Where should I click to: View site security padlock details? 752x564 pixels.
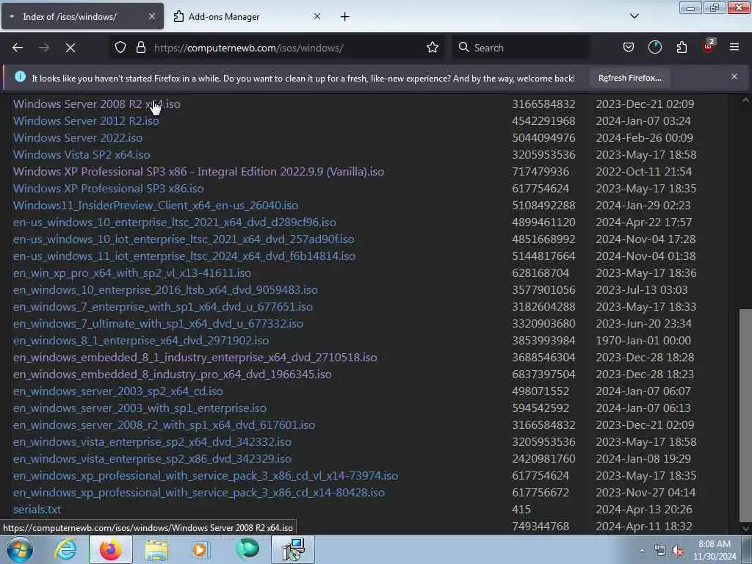click(x=141, y=48)
